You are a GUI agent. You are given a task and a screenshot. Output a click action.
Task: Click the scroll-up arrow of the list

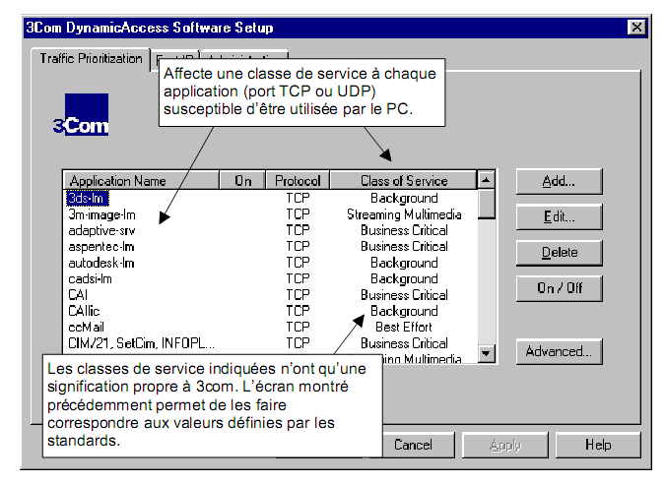click(x=486, y=180)
